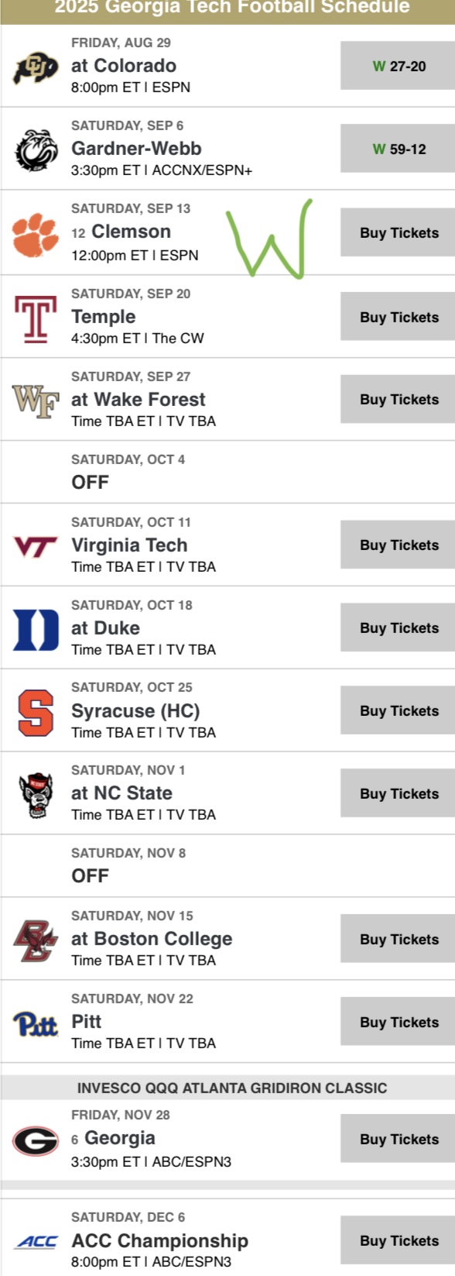
Task: Buy Tickets for ACC Championship
Action: tap(398, 1240)
